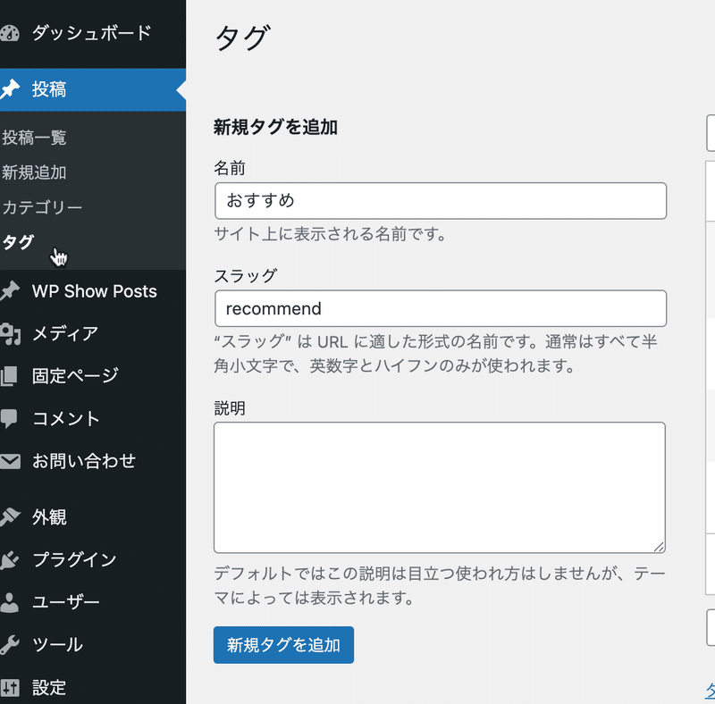Open the ダッシュボード gauge icon

[x=10, y=34]
